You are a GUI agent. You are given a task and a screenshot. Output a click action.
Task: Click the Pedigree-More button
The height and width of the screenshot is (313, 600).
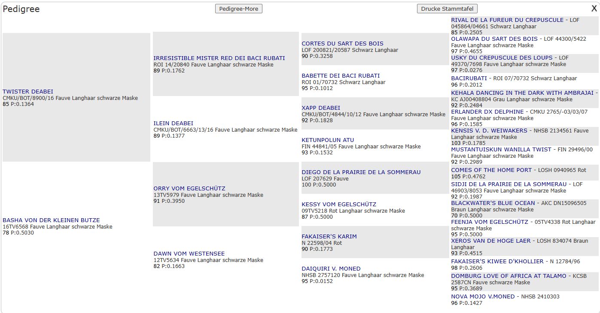tap(238, 9)
